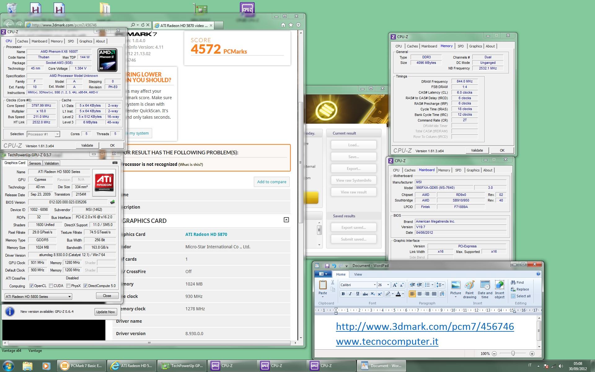
Task: Click Add to compare on 3DMark page
Action: pyautogui.click(x=271, y=182)
